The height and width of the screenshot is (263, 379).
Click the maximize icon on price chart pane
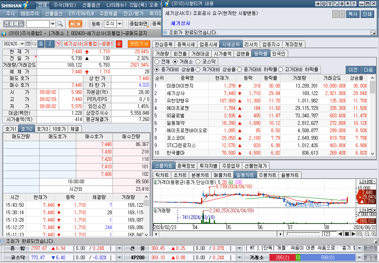point(370,181)
